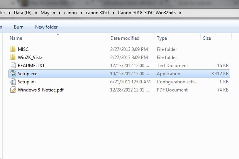The width and height of the screenshot is (239, 159).
Task: Expand the arrow after canon 3050 breadcrumb
Action: [x=113, y=13]
